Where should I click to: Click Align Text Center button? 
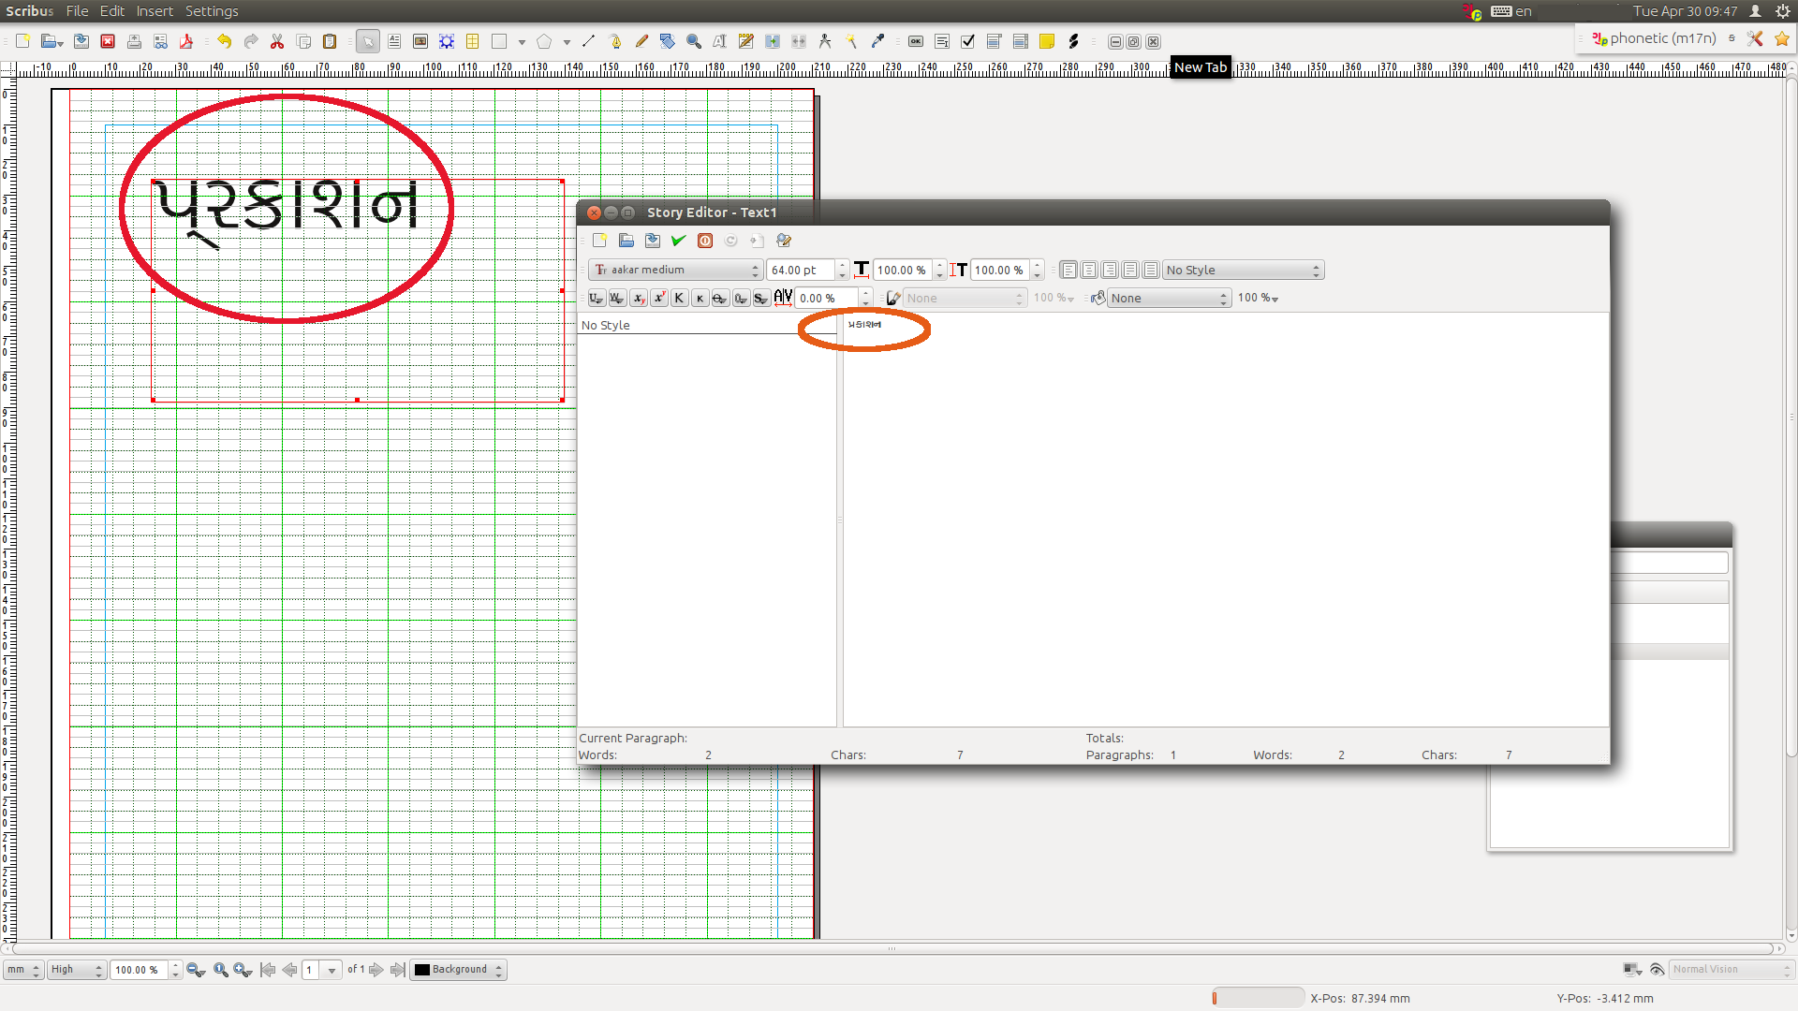[1089, 270]
